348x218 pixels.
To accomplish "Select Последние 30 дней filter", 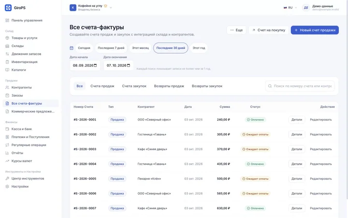I will pos(171,48).
